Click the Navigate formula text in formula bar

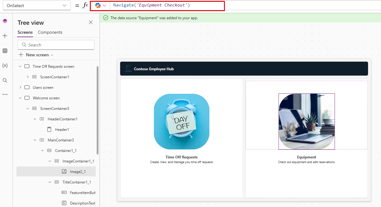coord(151,5)
